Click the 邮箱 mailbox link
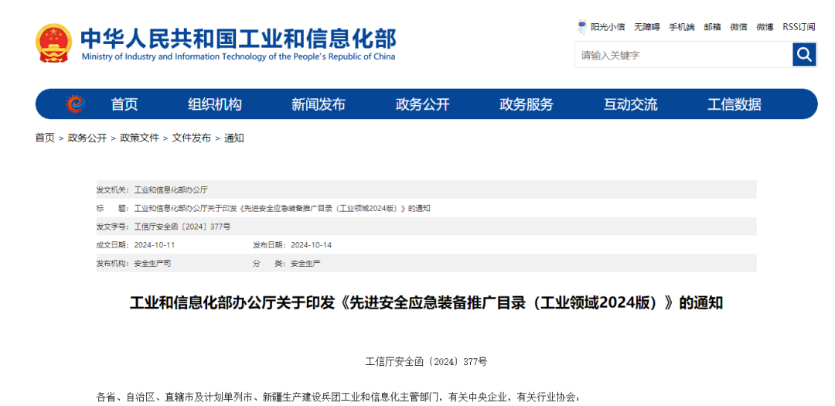This screenshot has height=406, width=835. (713, 27)
